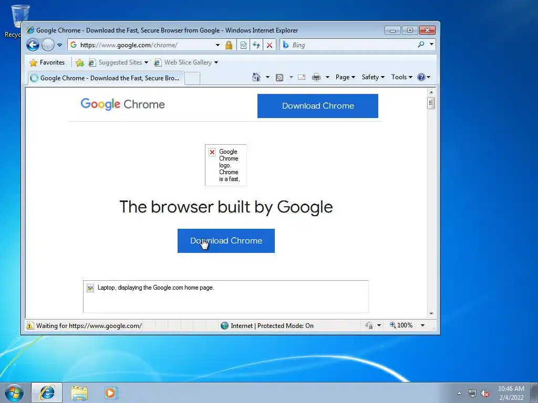Open Suggested Sites in the favorites bar
Image resolution: width=538 pixels, height=403 pixels.
[118, 62]
